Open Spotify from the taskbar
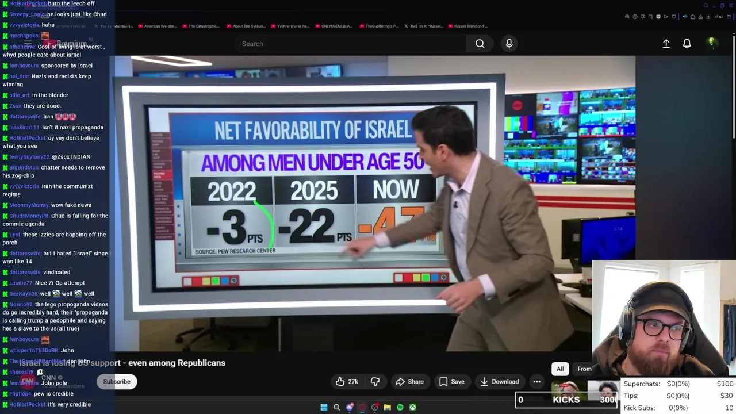 [x=400, y=407]
